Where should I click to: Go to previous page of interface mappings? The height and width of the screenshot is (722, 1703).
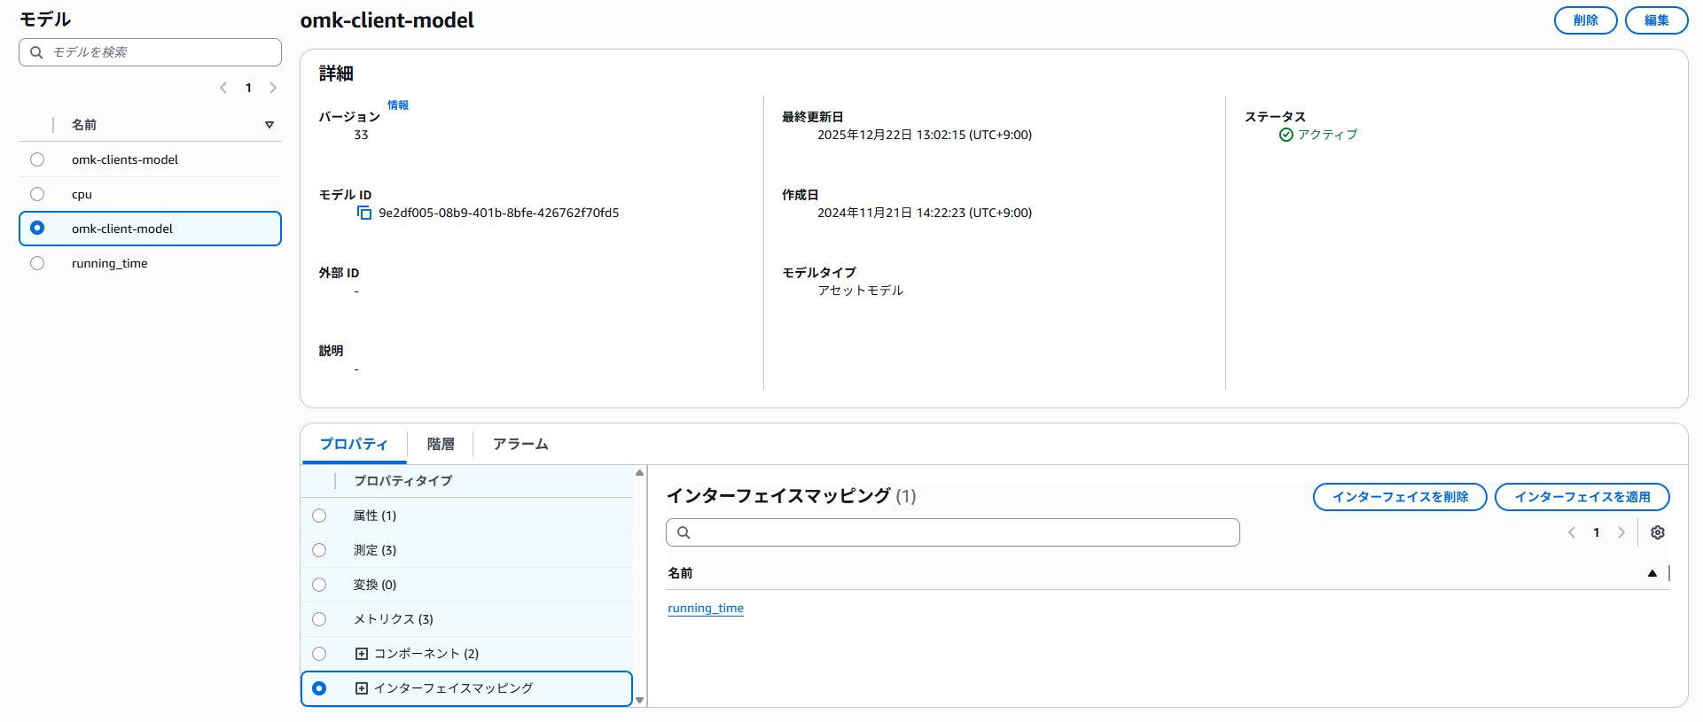pos(1572,532)
